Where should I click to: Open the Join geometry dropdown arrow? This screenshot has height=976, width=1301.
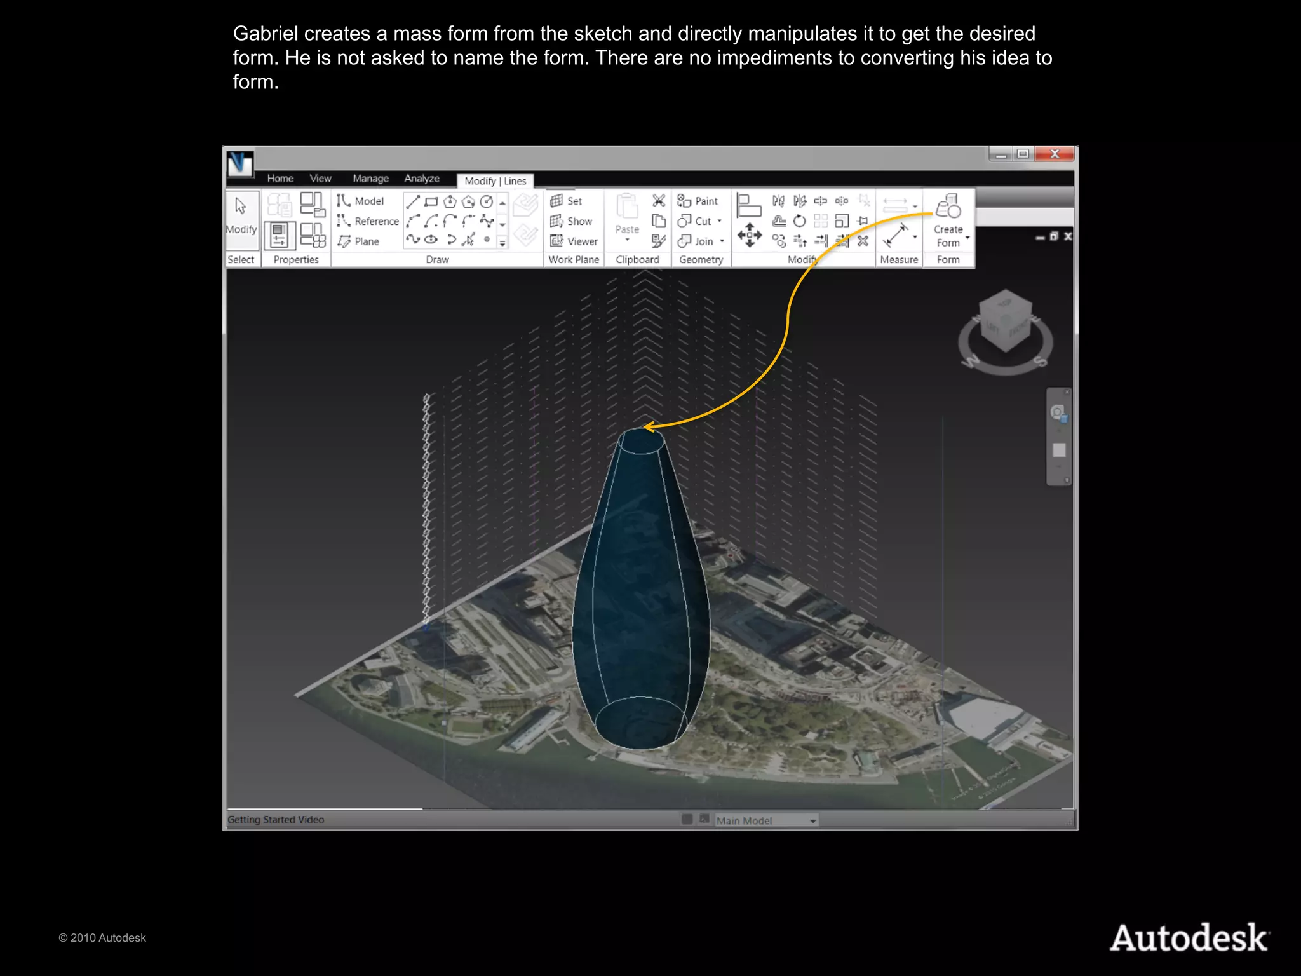click(722, 241)
